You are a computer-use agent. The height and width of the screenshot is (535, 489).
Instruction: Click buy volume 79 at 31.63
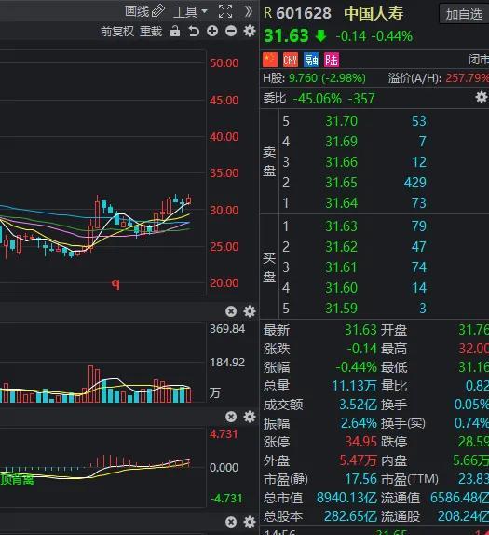pyautogui.click(x=419, y=226)
